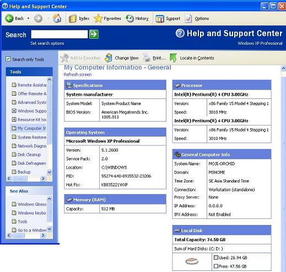Click Backup page icon in Tools

14,172
